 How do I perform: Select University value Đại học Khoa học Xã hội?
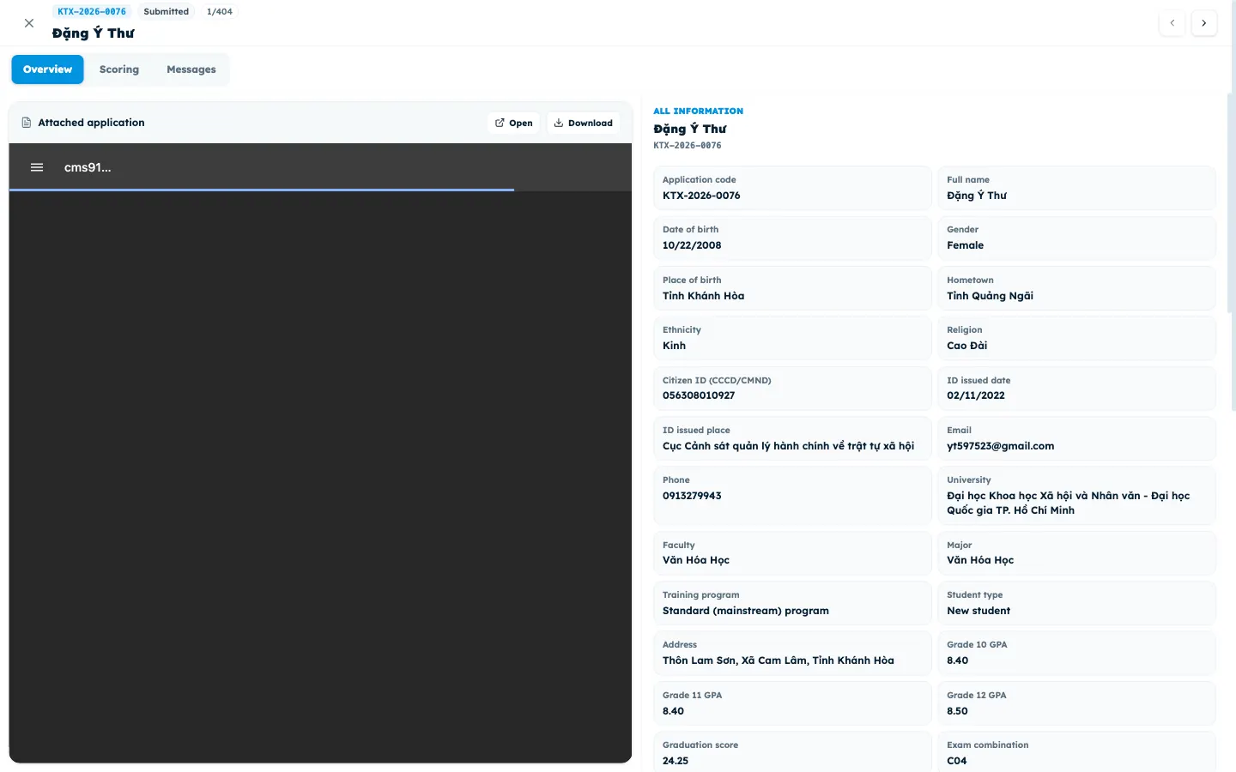pyautogui.click(x=1068, y=503)
